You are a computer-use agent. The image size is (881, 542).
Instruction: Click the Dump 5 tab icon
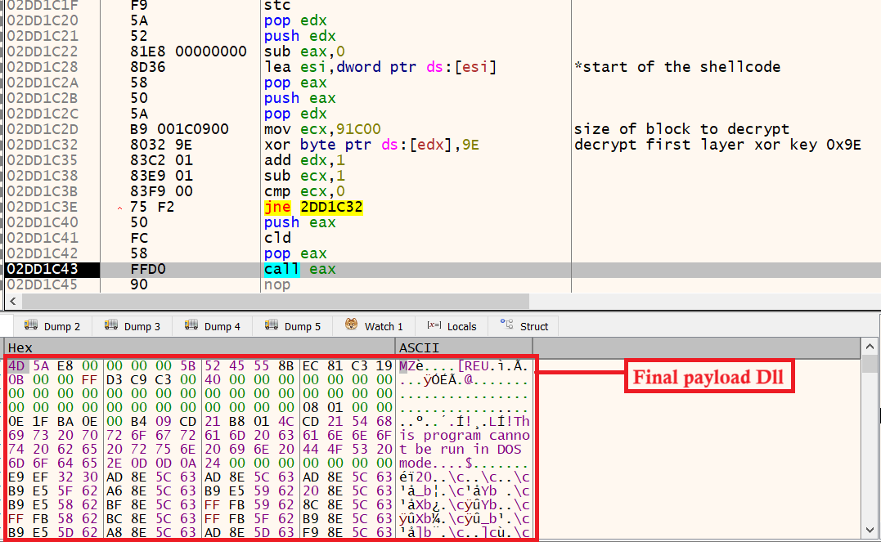click(x=272, y=325)
